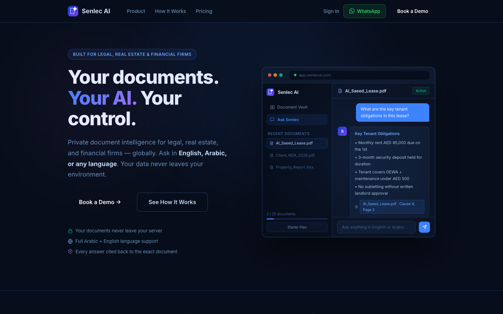The height and width of the screenshot is (314, 503).
Task: Click the Senlec AI brand name in header
Action: coord(96,11)
